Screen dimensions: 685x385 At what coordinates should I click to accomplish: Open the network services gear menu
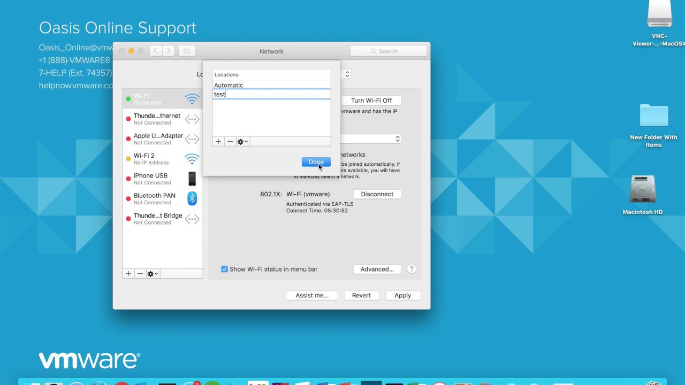tap(153, 274)
